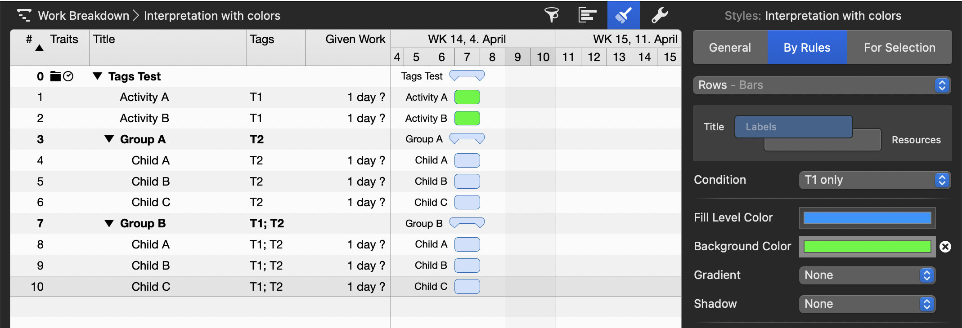Screen dimensions: 962x328
Task: Click the blue Fill Level Color swatch
Action: 867,218
